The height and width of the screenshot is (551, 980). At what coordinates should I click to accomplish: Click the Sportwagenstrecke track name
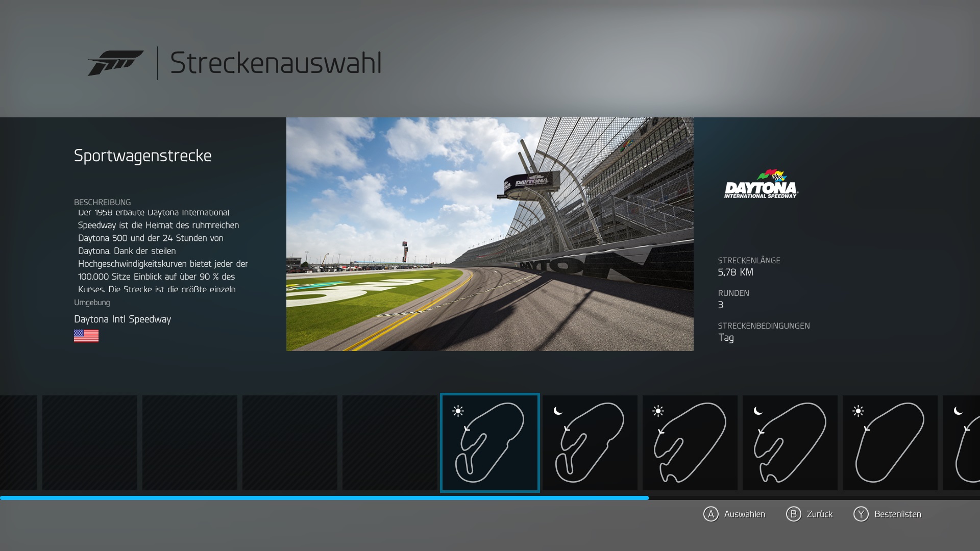(142, 156)
